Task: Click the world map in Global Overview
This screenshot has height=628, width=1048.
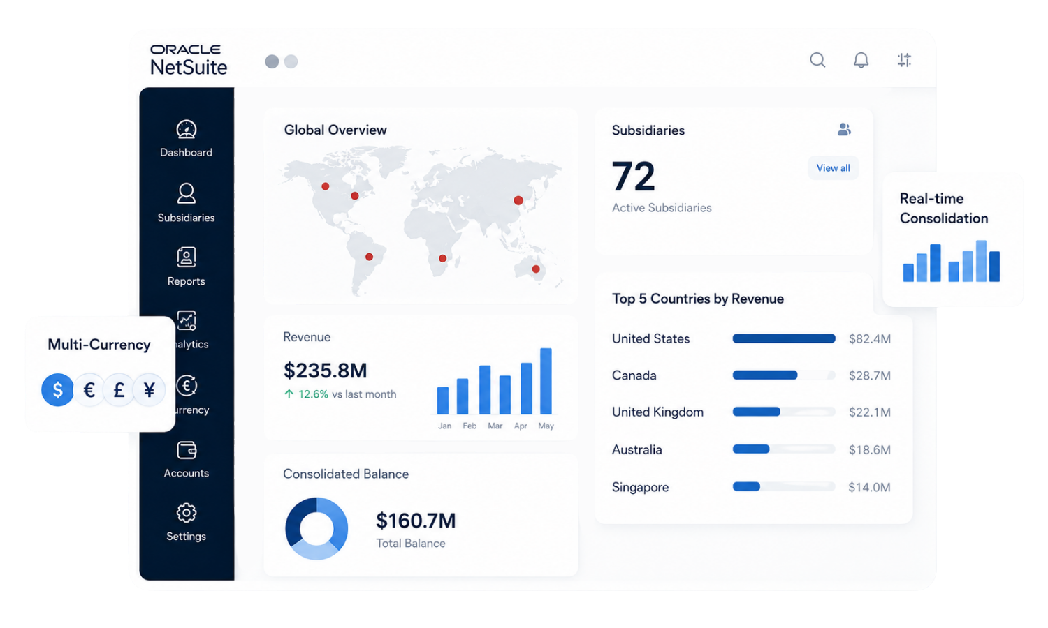Action: [421, 220]
